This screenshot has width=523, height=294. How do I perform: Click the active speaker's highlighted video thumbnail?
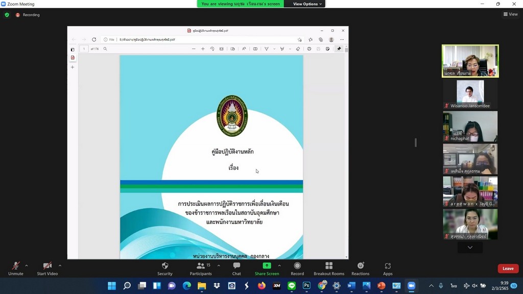470,61
